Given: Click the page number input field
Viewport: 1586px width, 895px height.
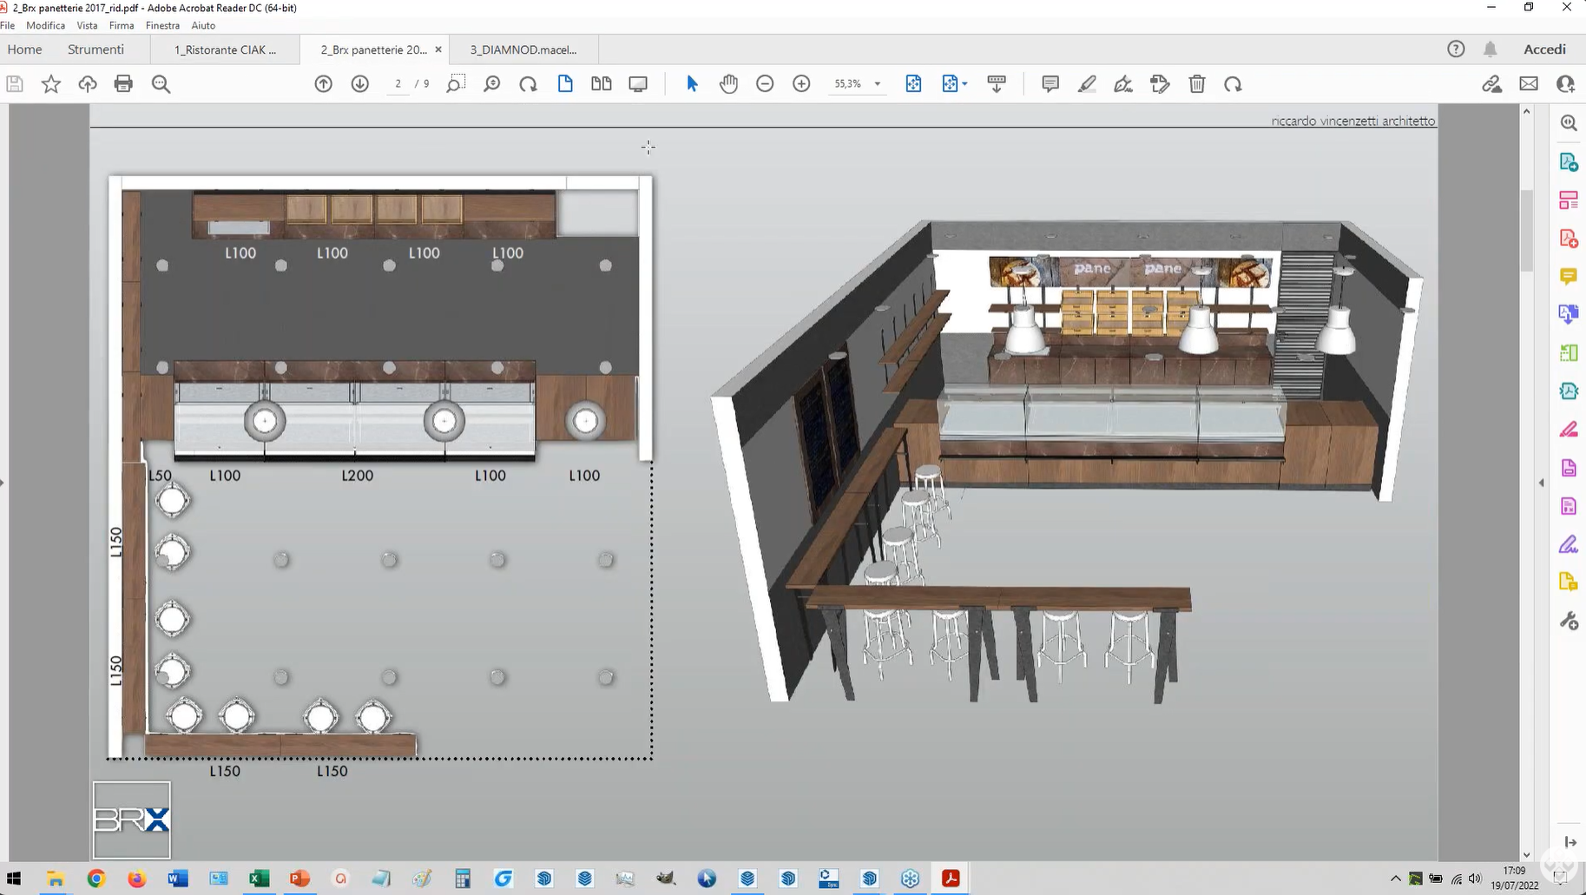Looking at the screenshot, I should pos(398,84).
